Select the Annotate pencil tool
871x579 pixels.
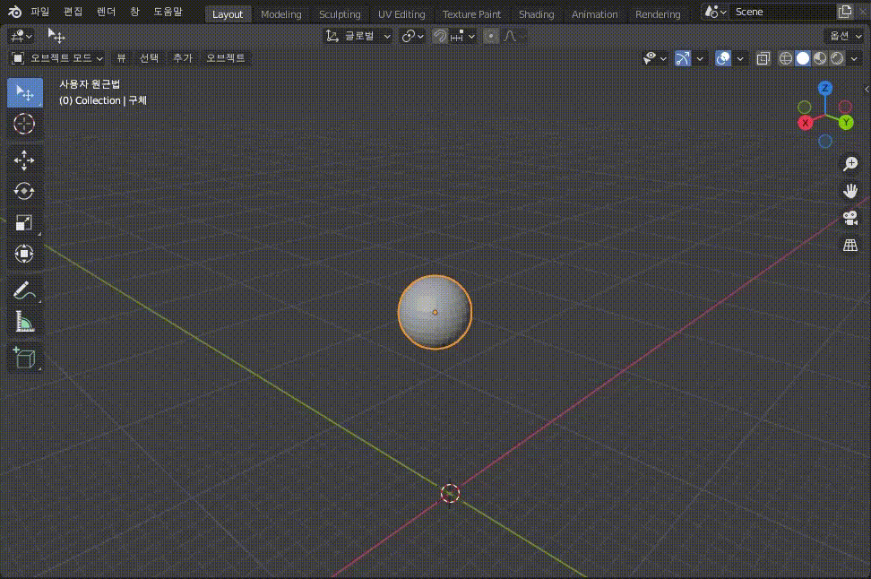tap(24, 290)
